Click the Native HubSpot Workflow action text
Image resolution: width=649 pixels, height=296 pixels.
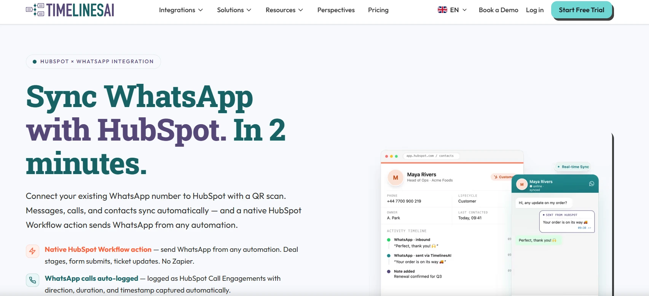[x=98, y=250]
